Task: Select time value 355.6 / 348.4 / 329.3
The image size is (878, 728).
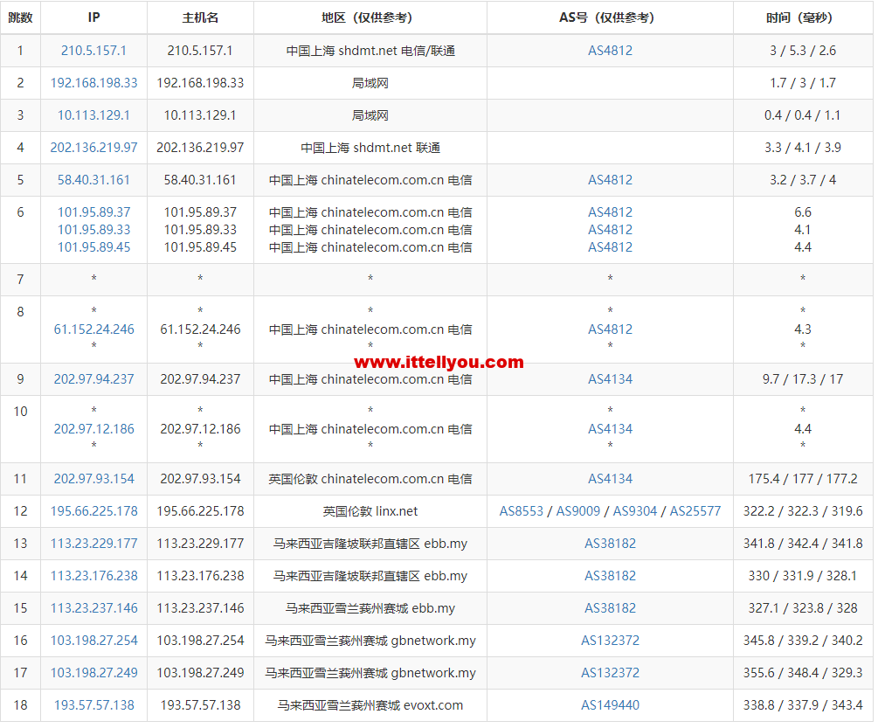Action: tap(802, 673)
